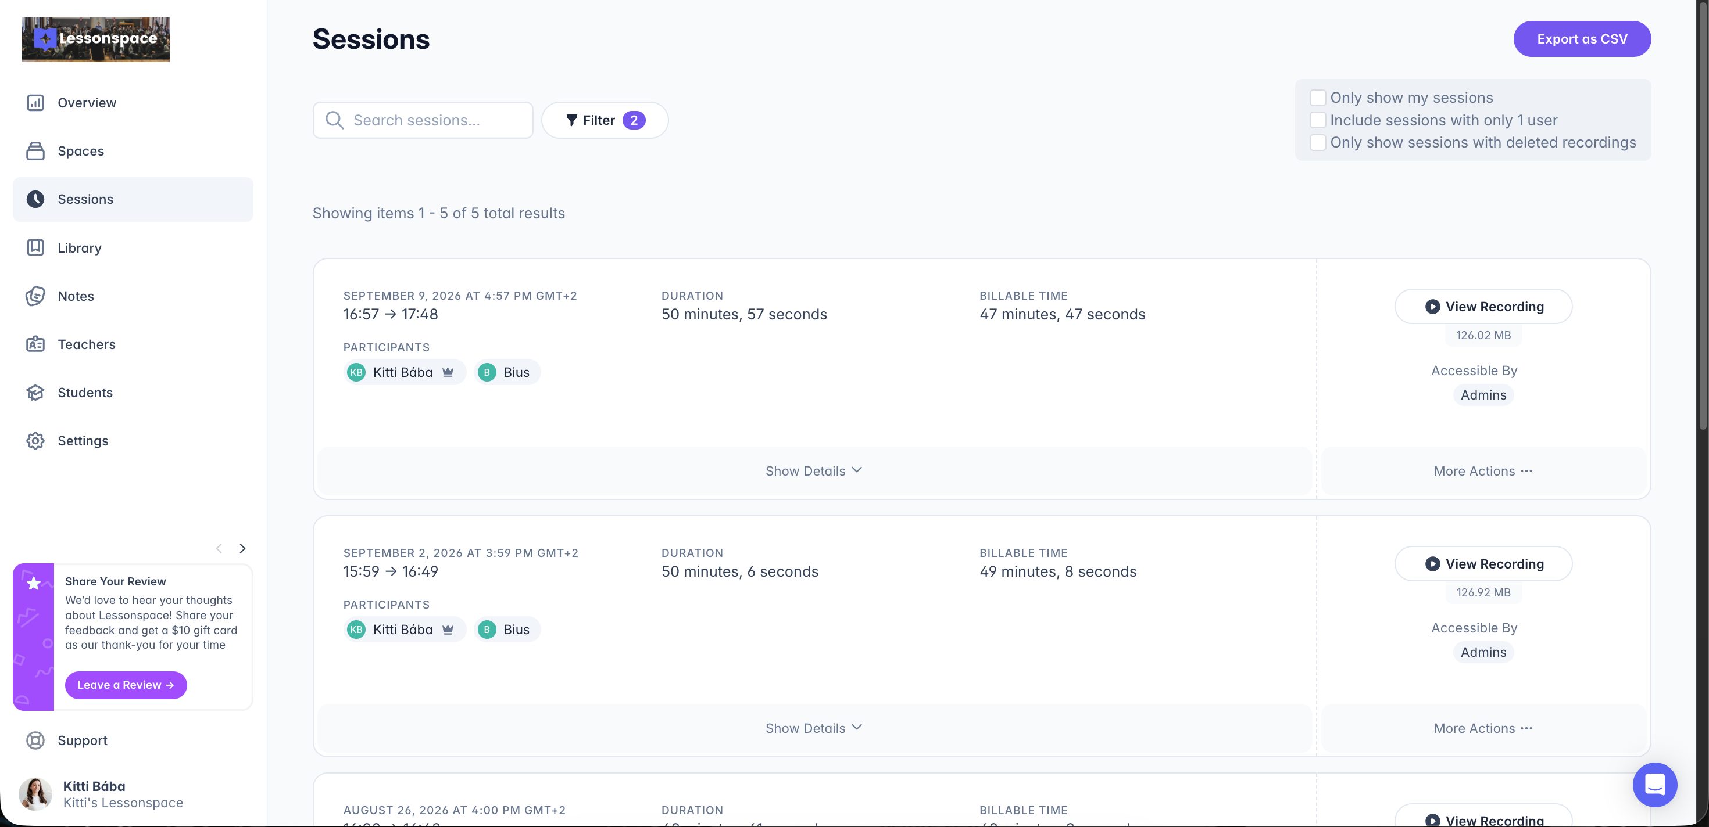Click the Support lifebuoy icon
This screenshot has width=1709, height=827.
point(35,740)
